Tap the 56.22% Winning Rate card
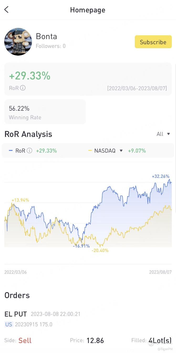This screenshot has width=176, height=353. click(45, 112)
